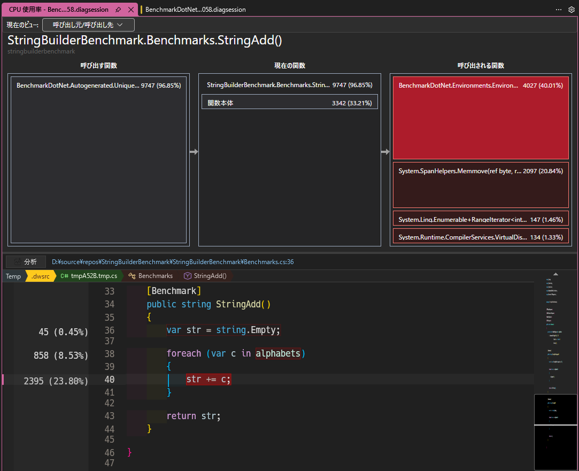
Task: Click the 858 (8.53%) sample count
Action: point(61,356)
